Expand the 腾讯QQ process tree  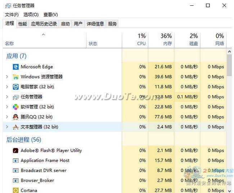[x=7, y=117]
